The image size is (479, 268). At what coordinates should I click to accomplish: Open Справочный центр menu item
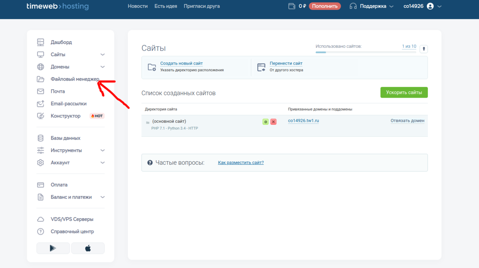(x=72, y=232)
